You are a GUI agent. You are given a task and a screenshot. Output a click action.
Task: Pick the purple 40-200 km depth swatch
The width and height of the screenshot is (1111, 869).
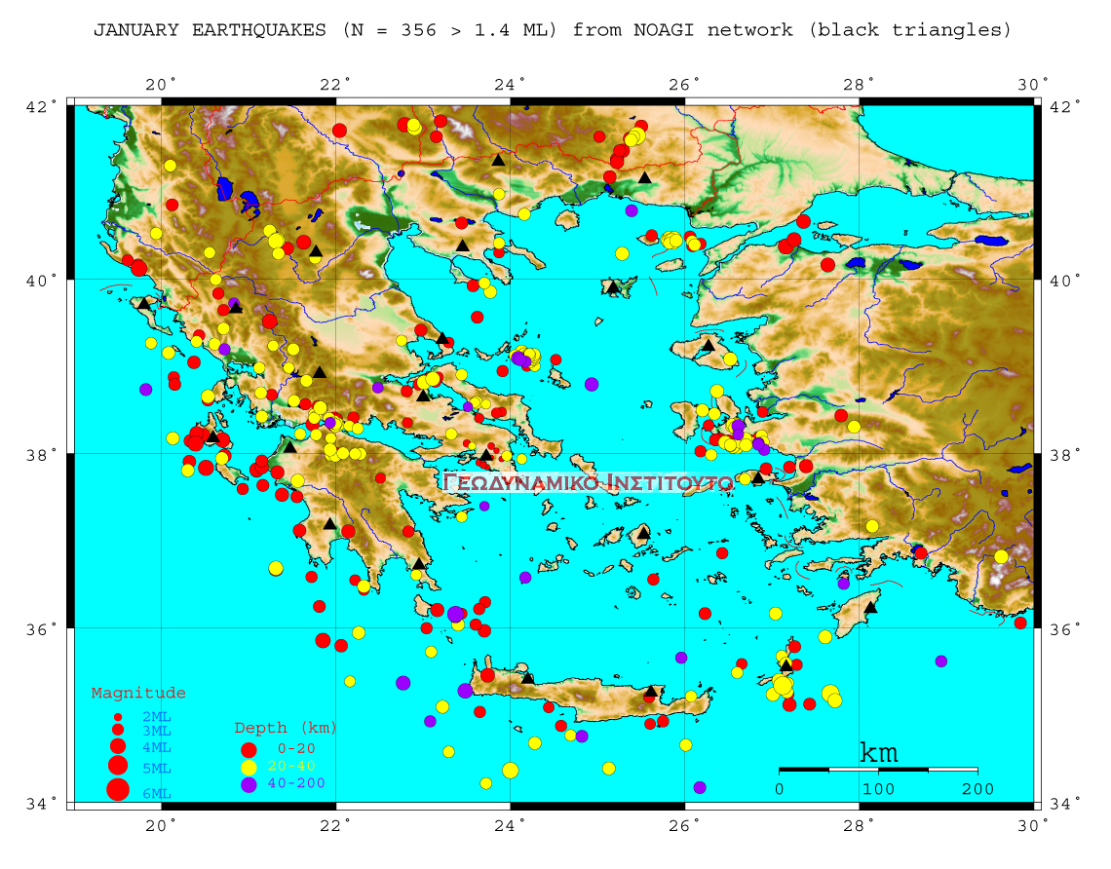(249, 784)
